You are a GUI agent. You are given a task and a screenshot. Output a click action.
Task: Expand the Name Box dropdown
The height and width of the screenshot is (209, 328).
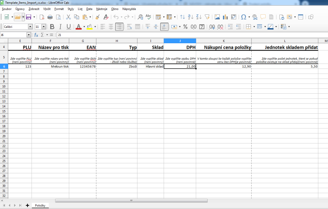click(29, 35)
